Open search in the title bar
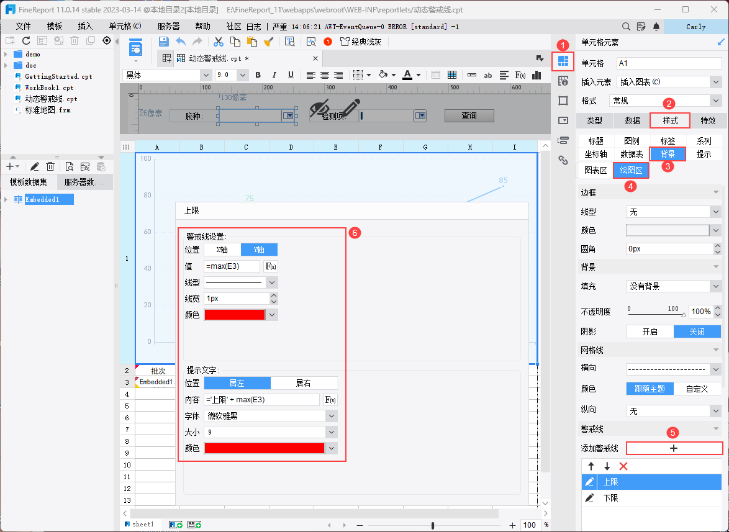Image resolution: width=729 pixels, height=532 pixels. (626, 27)
